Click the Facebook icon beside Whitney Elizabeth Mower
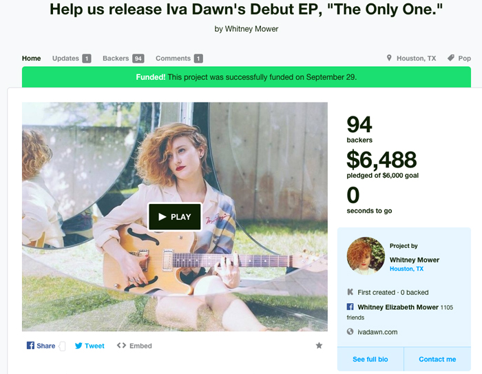Screen dimensions: 482x374 [350, 307]
